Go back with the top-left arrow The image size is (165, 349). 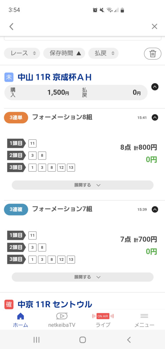pos(11,27)
